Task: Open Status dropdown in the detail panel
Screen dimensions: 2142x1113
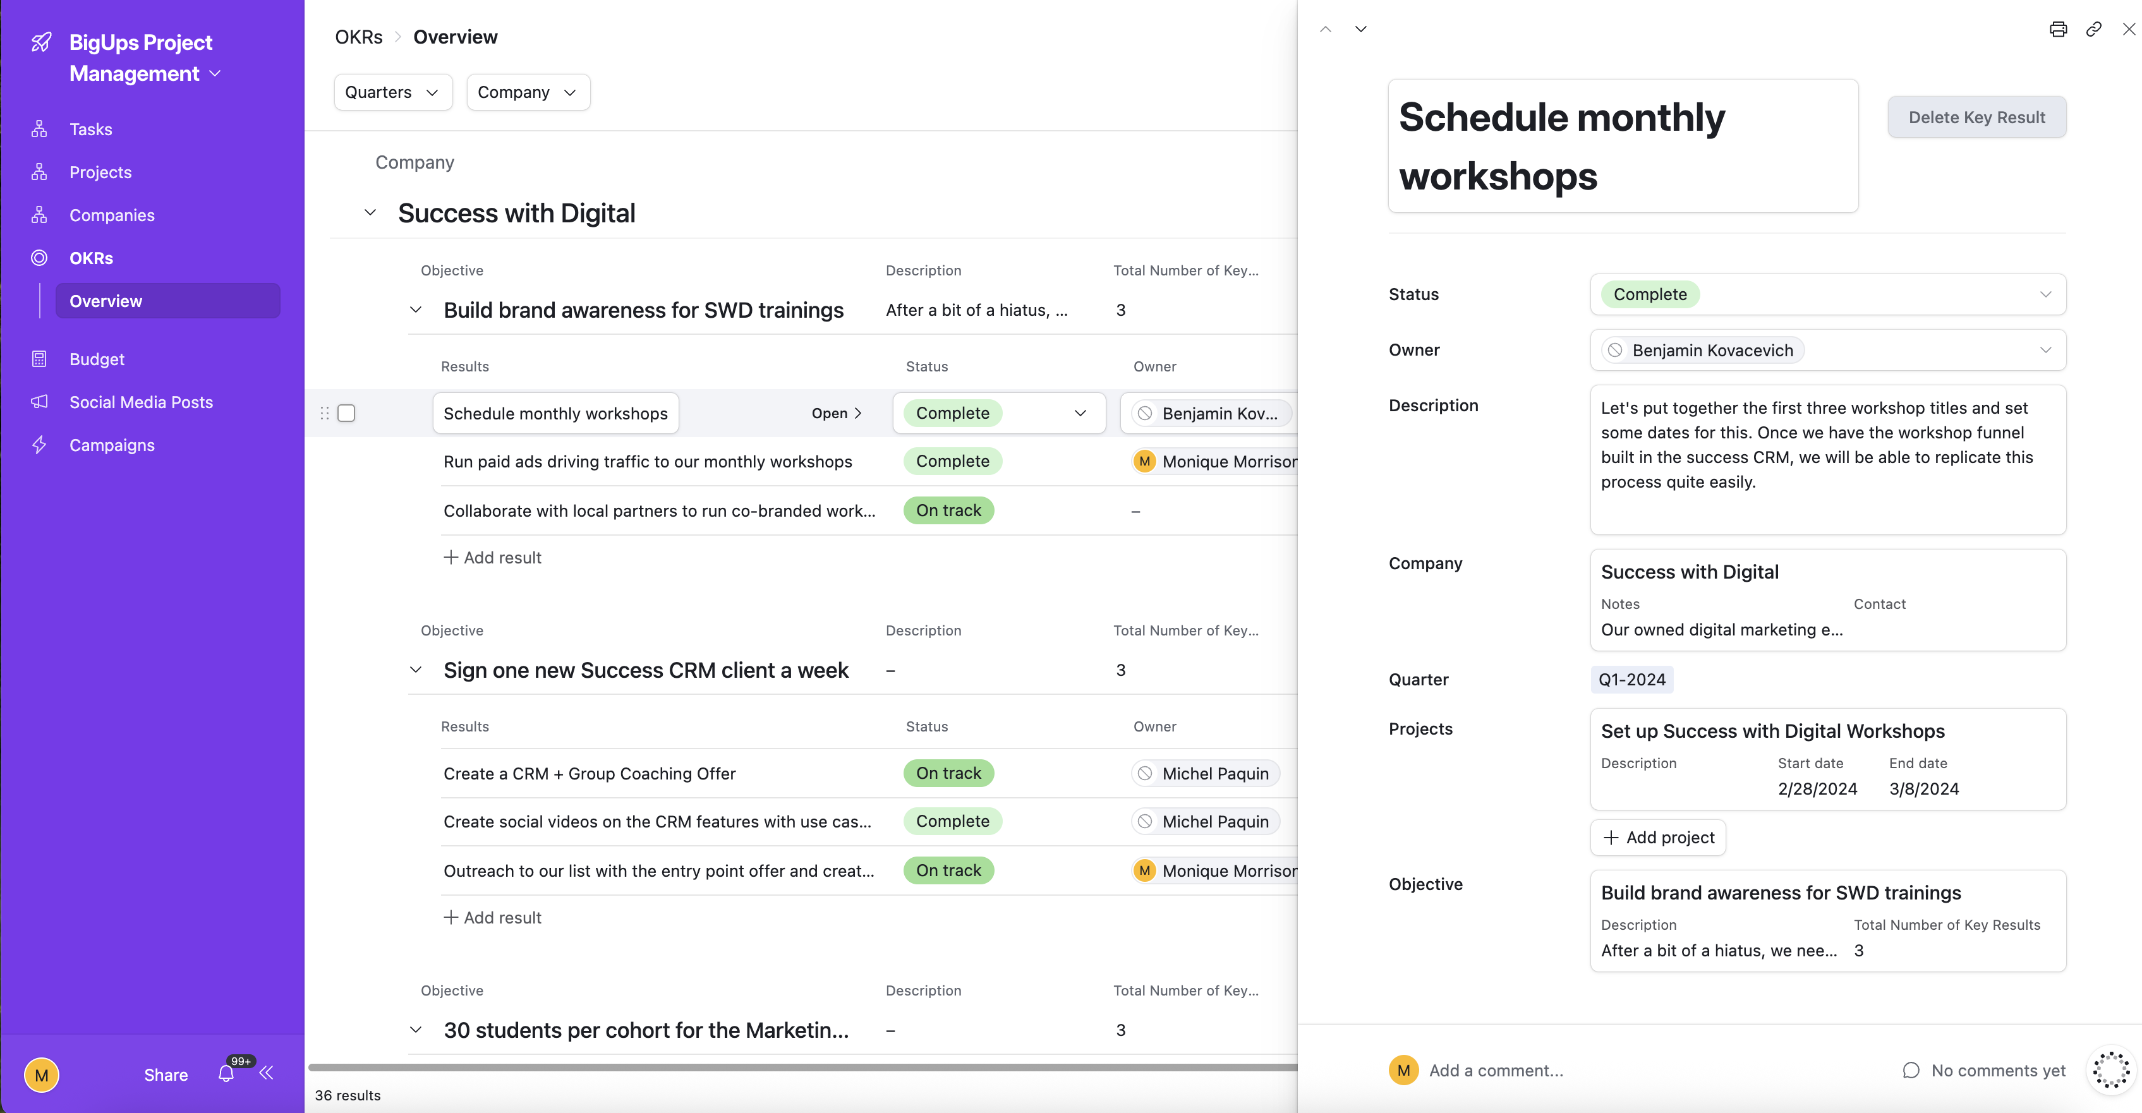Action: coord(1828,294)
